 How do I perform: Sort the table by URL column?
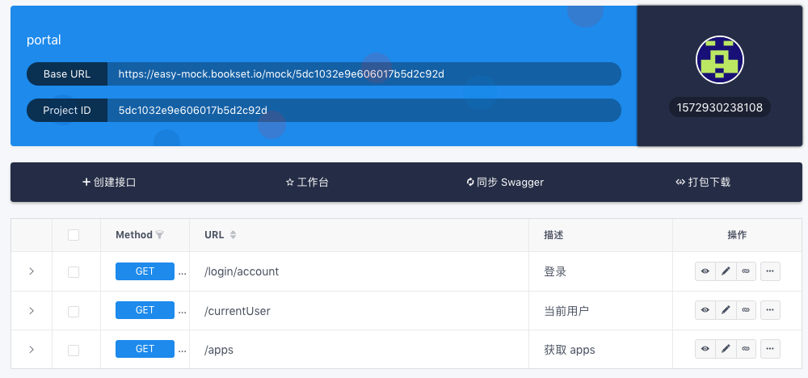pos(233,235)
